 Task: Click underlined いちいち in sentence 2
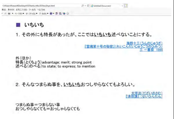point(72,85)
